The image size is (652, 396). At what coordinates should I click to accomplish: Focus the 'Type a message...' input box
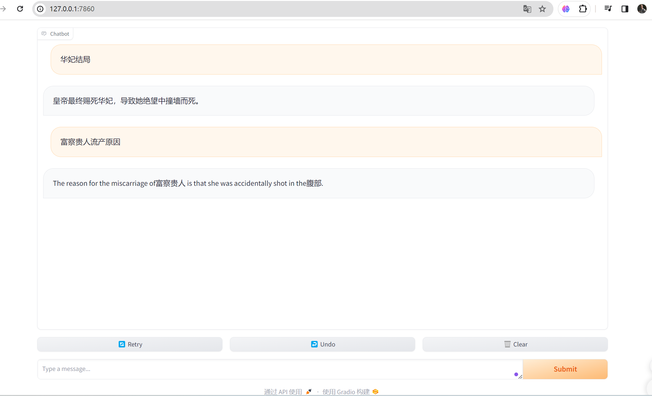tap(275, 369)
